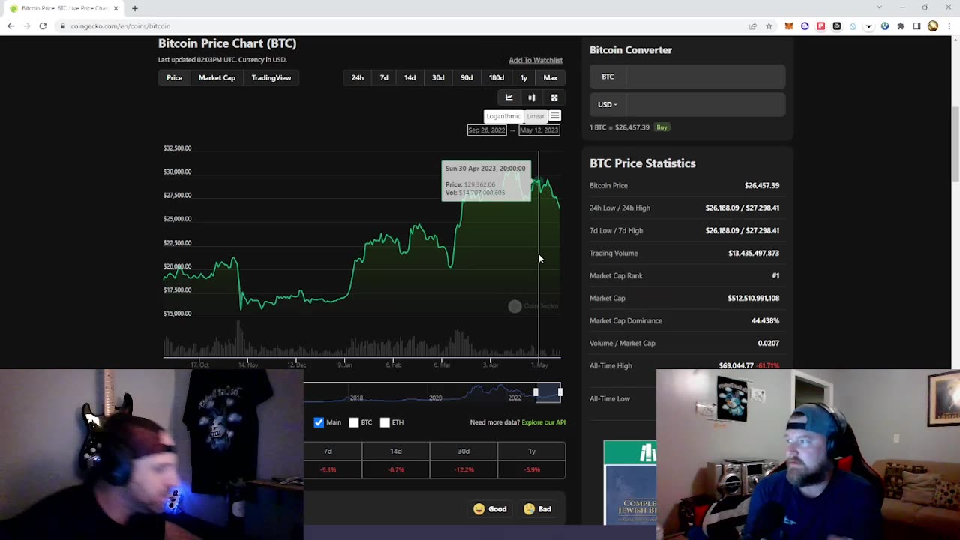Image resolution: width=960 pixels, height=540 pixels.
Task: Click share page icon in address bar
Action: (x=752, y=26)
